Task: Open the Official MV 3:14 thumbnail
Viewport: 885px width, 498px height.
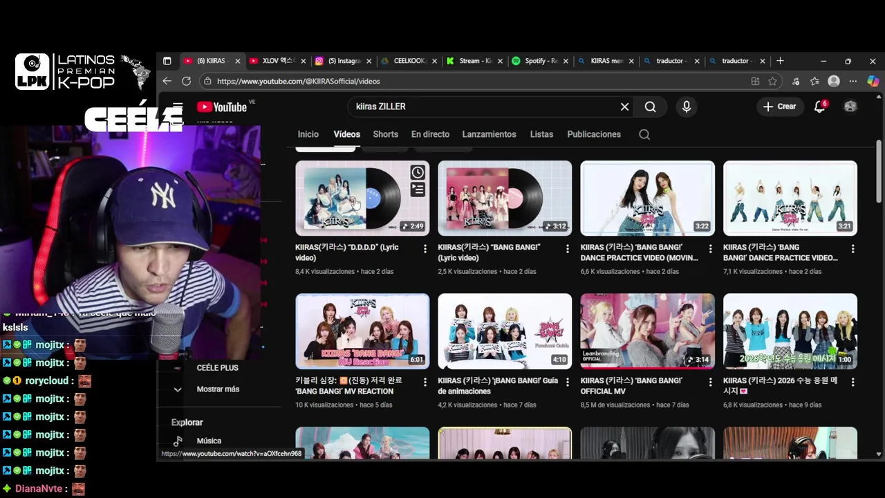Action: point(647,331)
